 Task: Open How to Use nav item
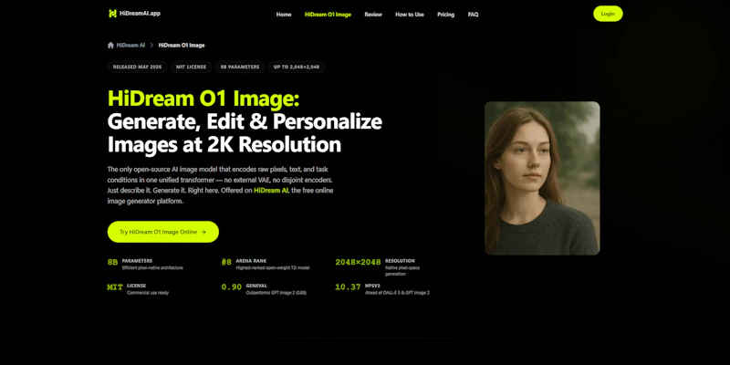[x=409, y=15]
